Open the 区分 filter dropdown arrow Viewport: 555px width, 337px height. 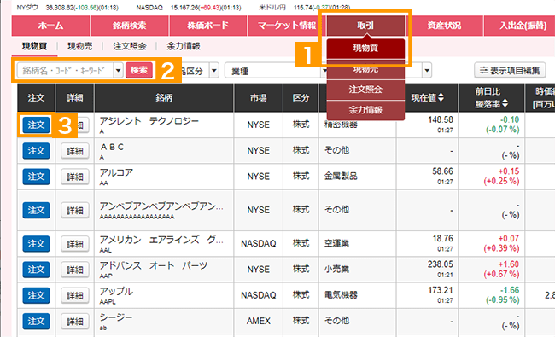(214, 70)
